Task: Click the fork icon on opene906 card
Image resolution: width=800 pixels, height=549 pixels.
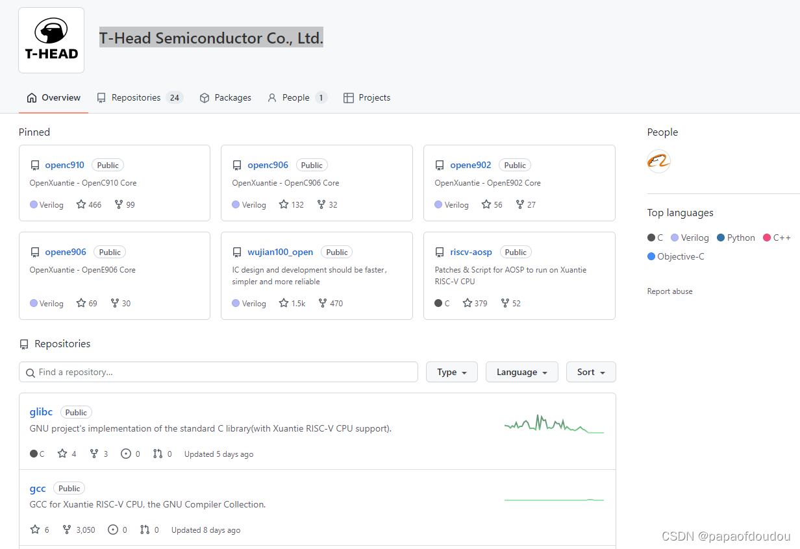Action: 115,303
